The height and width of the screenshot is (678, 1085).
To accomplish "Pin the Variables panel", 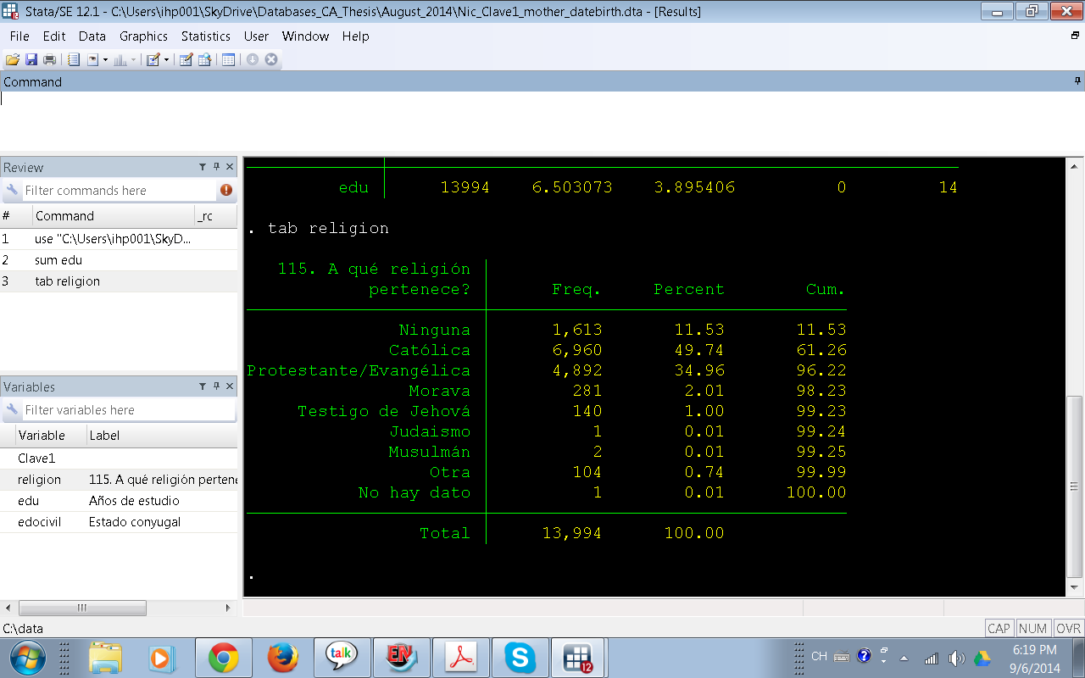I will point(216,386).
